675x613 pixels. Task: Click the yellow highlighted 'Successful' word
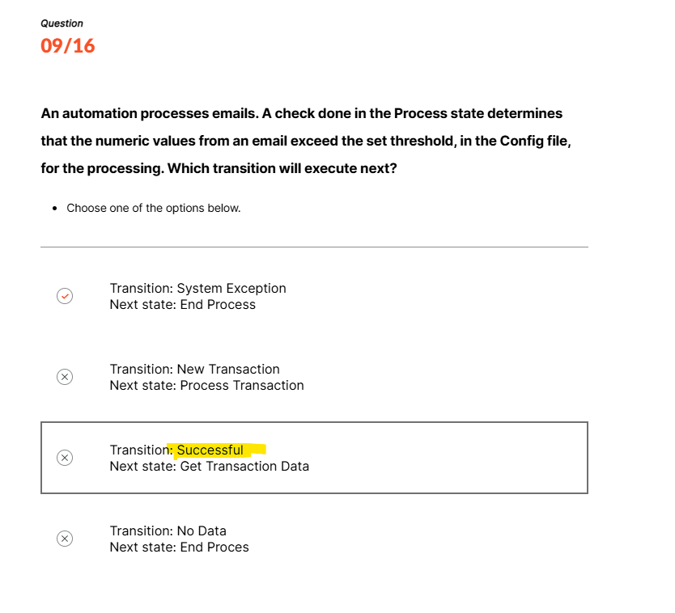click(210, 450)
